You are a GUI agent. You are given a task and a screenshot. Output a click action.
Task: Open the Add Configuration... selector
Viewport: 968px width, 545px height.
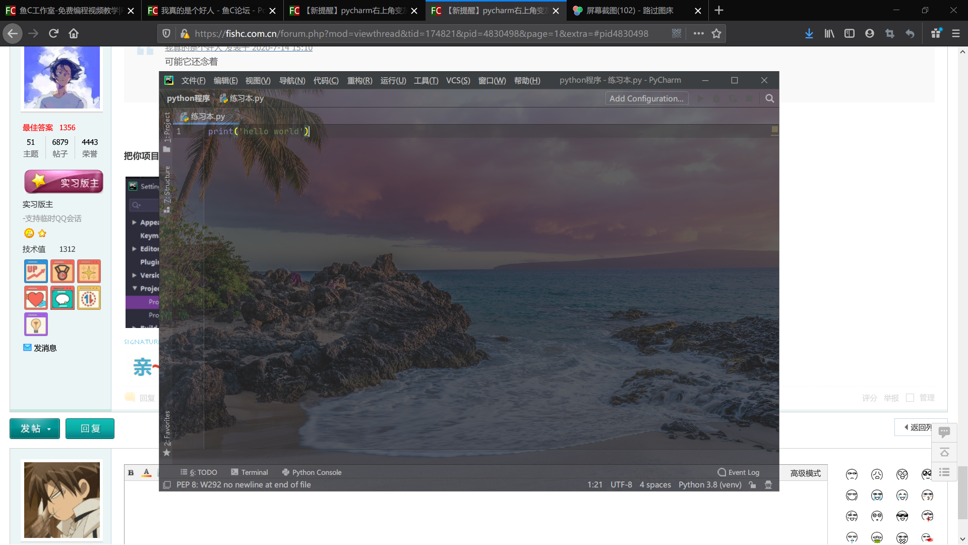[x=647, y=98]
